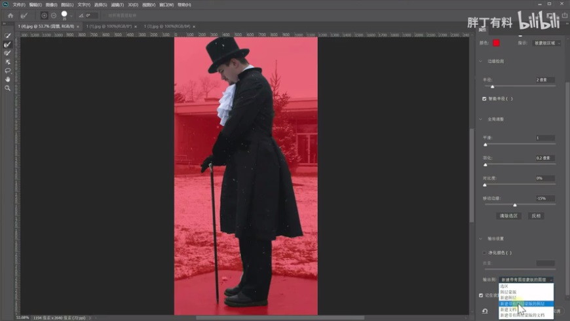Click the 清除选区 (Clear Selection) button

pos(508,216)
